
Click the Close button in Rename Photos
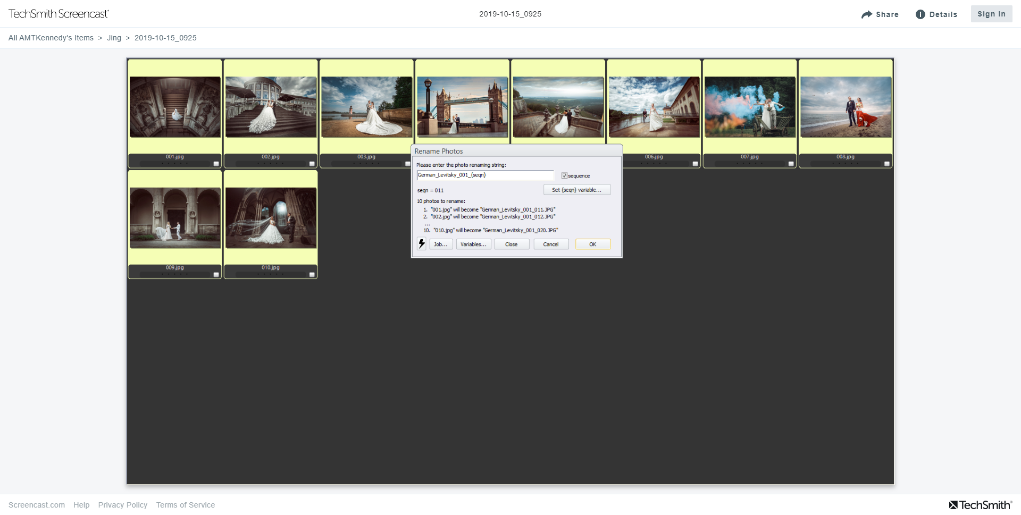pos(512,244)
